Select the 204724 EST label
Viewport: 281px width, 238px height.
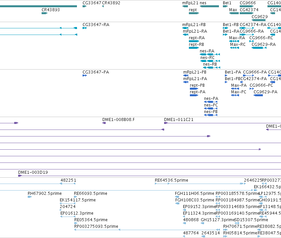click(68, 206)
